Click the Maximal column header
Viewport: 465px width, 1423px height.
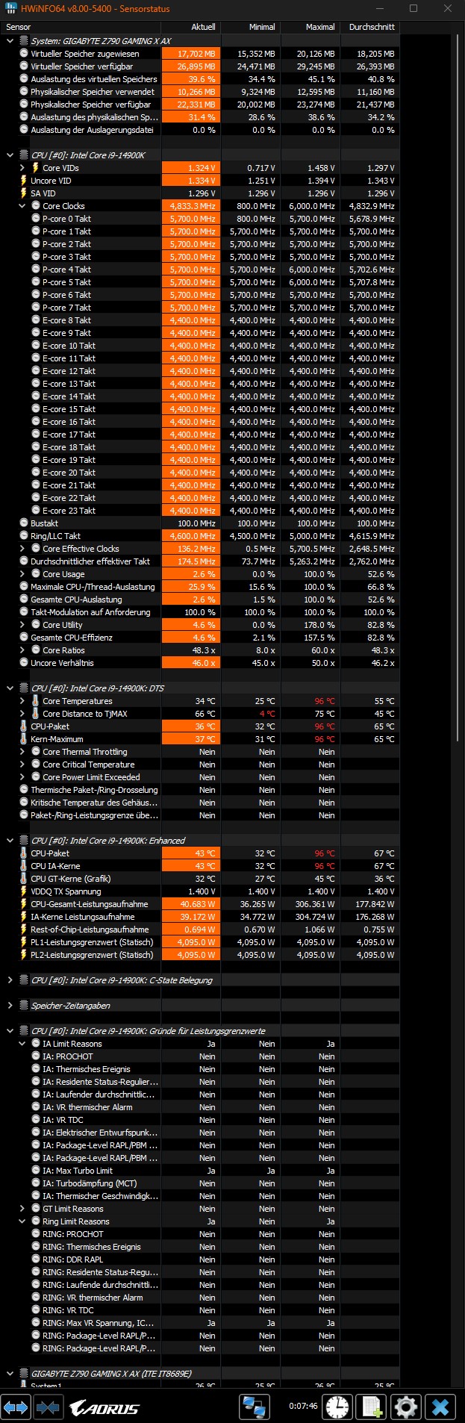pyautogui.click(x=310, y=27)
